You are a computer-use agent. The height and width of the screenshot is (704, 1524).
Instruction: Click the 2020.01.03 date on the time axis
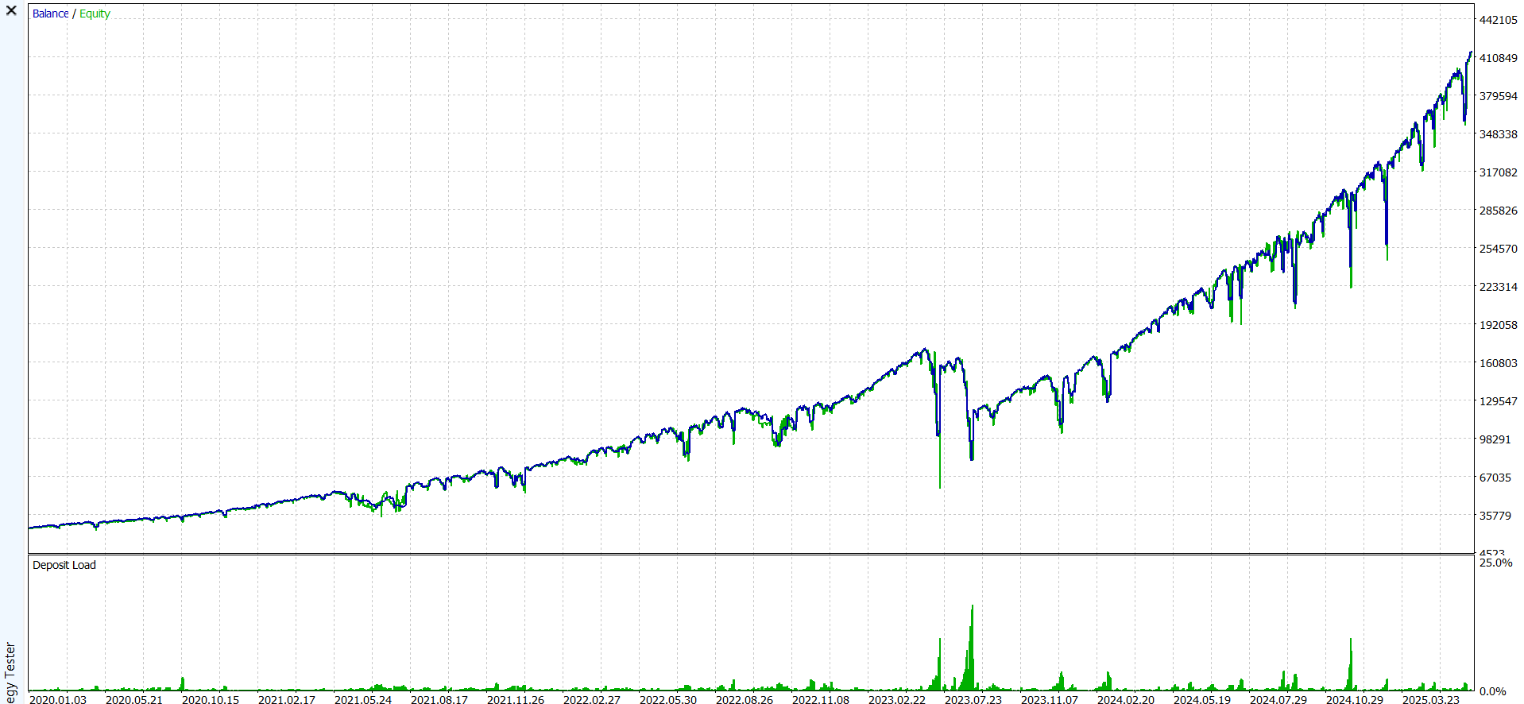click(57, 699)
